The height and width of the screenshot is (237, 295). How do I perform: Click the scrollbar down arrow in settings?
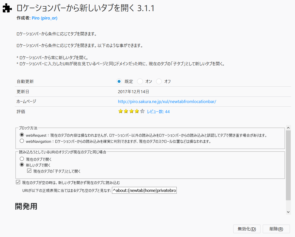288,212
